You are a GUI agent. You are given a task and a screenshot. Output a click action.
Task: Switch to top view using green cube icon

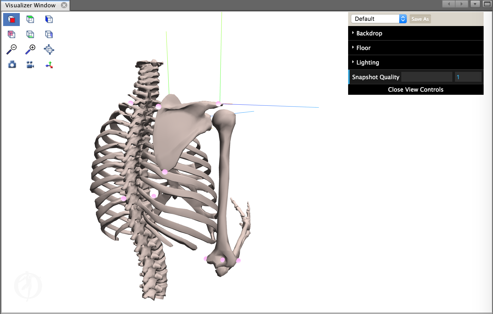click(x=30, y=19)
